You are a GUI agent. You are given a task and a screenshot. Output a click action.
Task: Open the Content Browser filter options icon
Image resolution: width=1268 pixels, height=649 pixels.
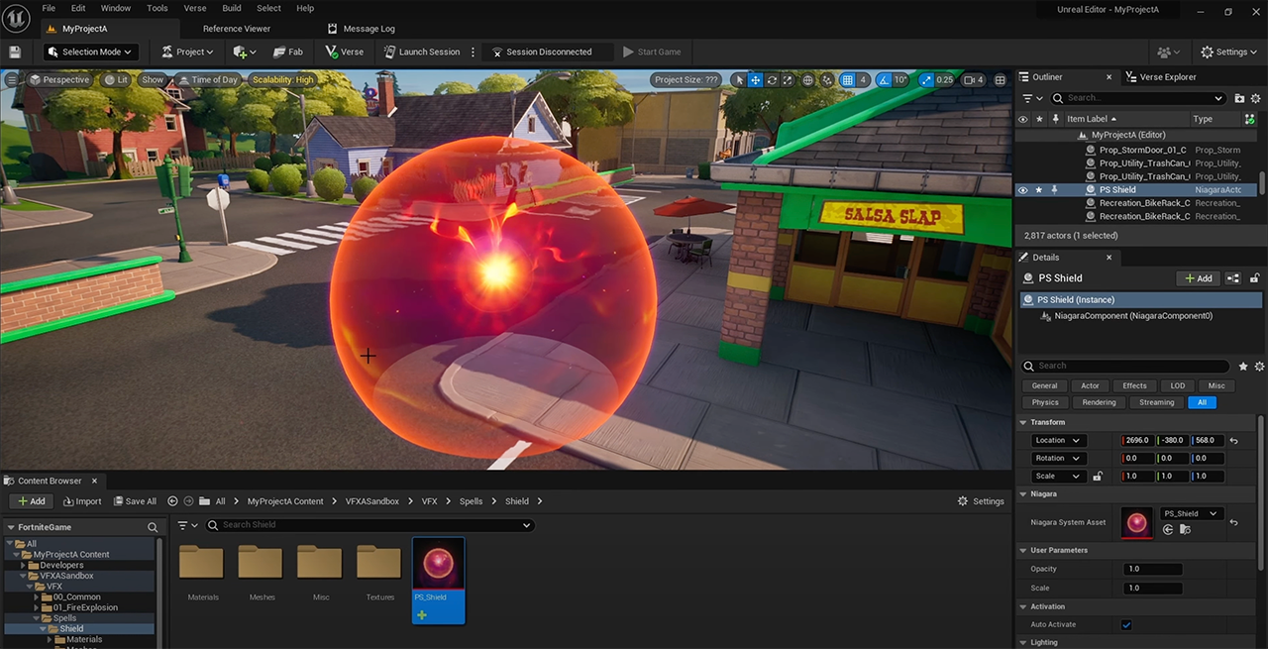[186, 525]
